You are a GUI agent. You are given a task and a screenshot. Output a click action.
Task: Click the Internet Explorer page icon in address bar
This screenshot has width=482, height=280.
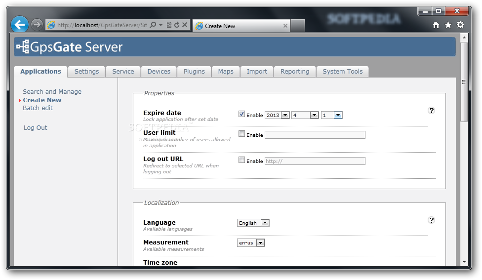[x=51, y=25]
